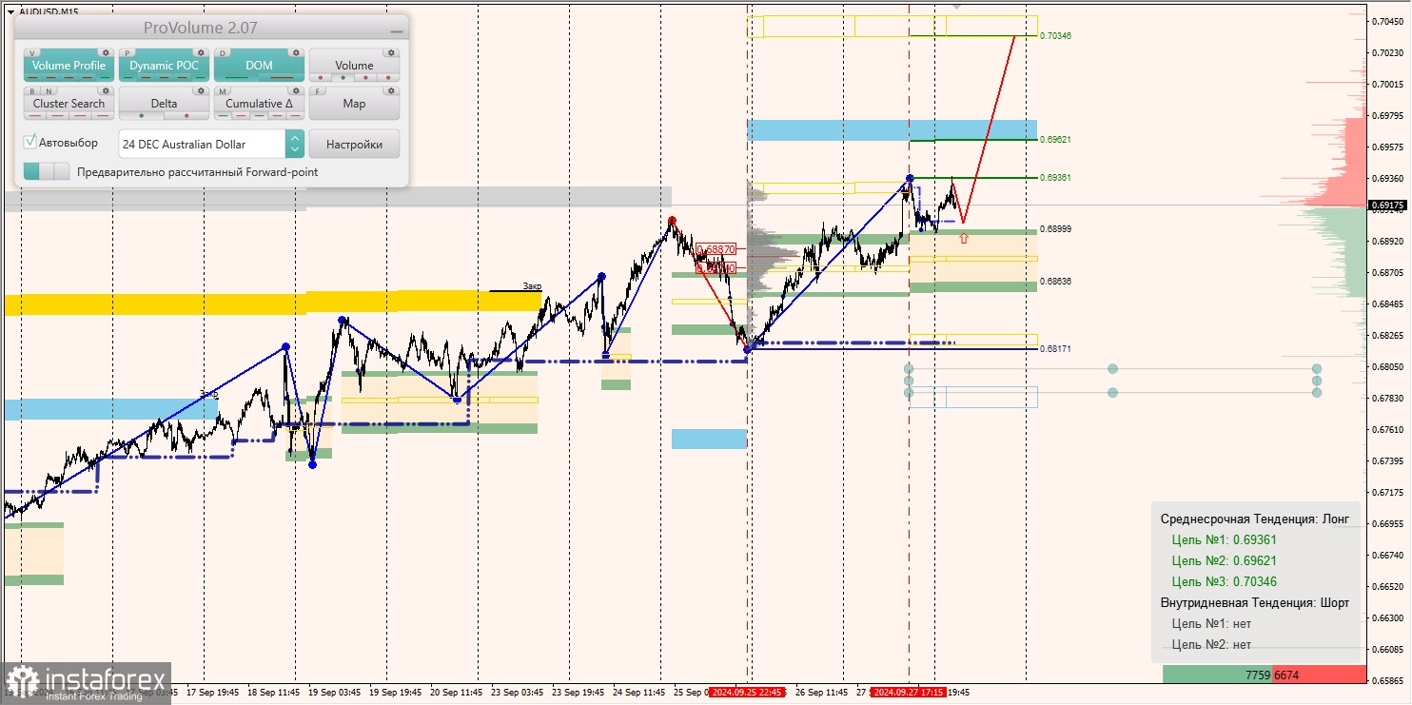Click the 0.69361 target level label
The width and height of the screenshot is (1412, 705).
tap(1056, 177)
